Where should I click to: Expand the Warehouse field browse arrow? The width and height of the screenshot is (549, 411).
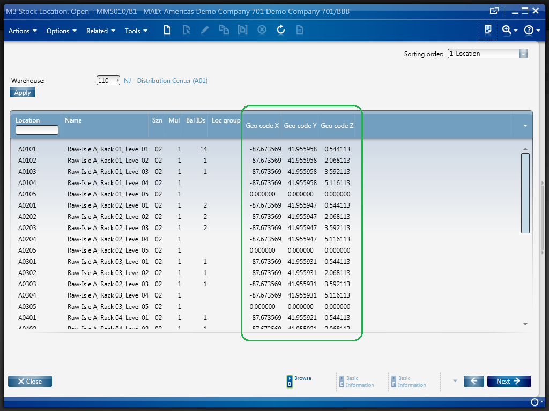point(117,81)
